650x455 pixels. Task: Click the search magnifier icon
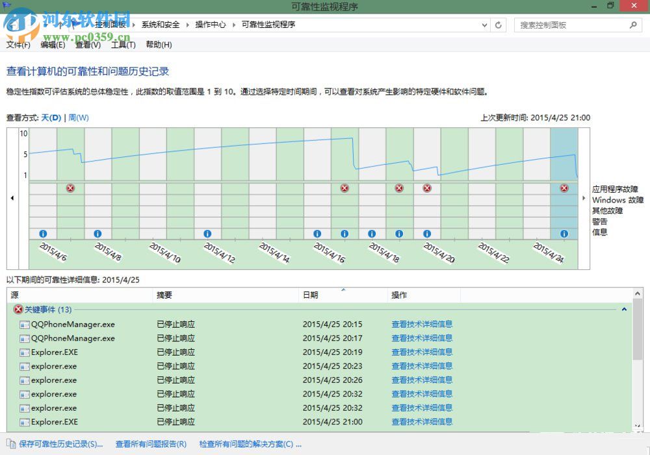(633, 24)
